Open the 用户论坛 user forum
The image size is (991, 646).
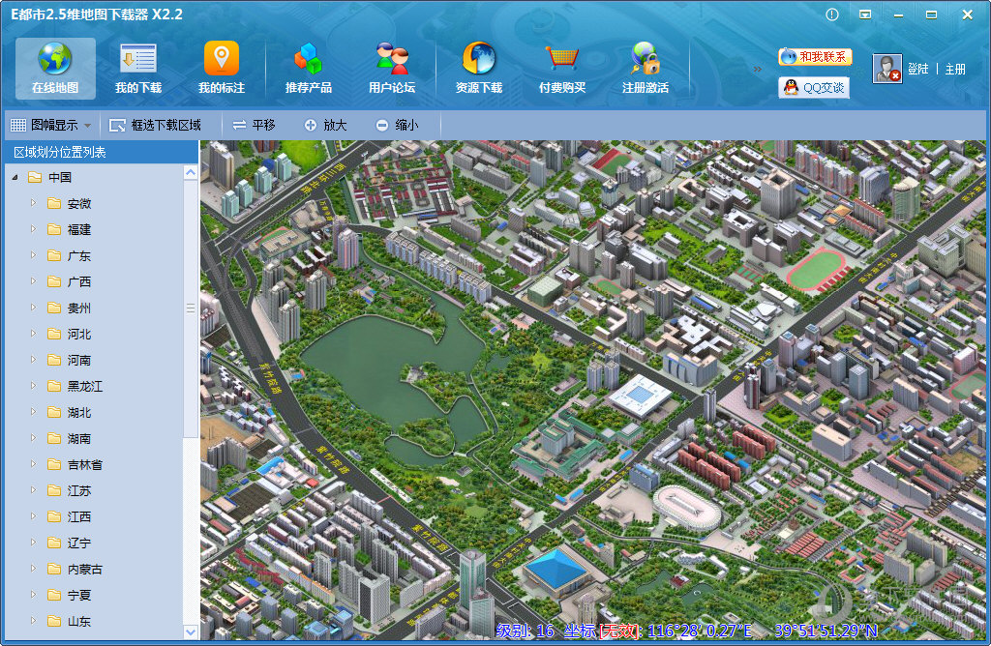[392, 69]
